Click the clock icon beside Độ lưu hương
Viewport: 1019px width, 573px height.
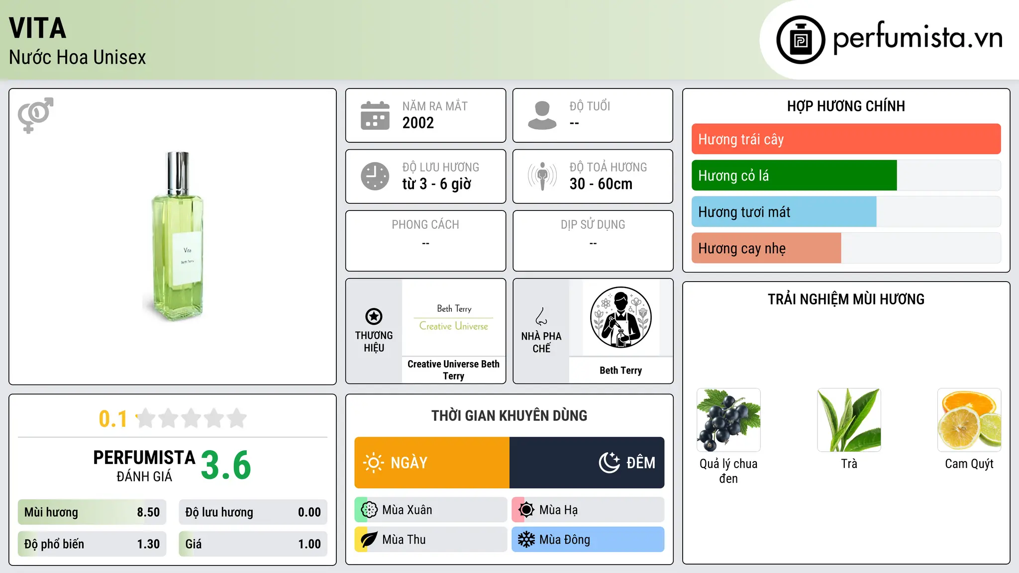(375, 176)
